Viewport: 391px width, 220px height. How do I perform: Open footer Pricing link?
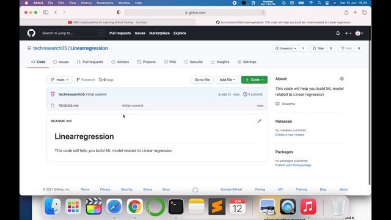[x=260, y=189]
